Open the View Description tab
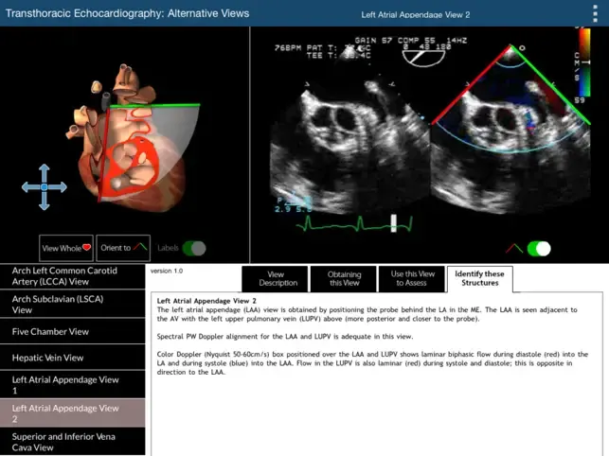 [275, 279]
